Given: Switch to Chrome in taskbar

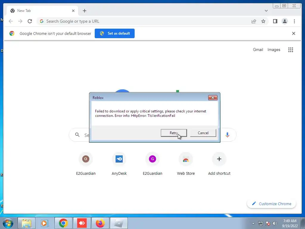Looking at the screenshot, I should (63, 223).
